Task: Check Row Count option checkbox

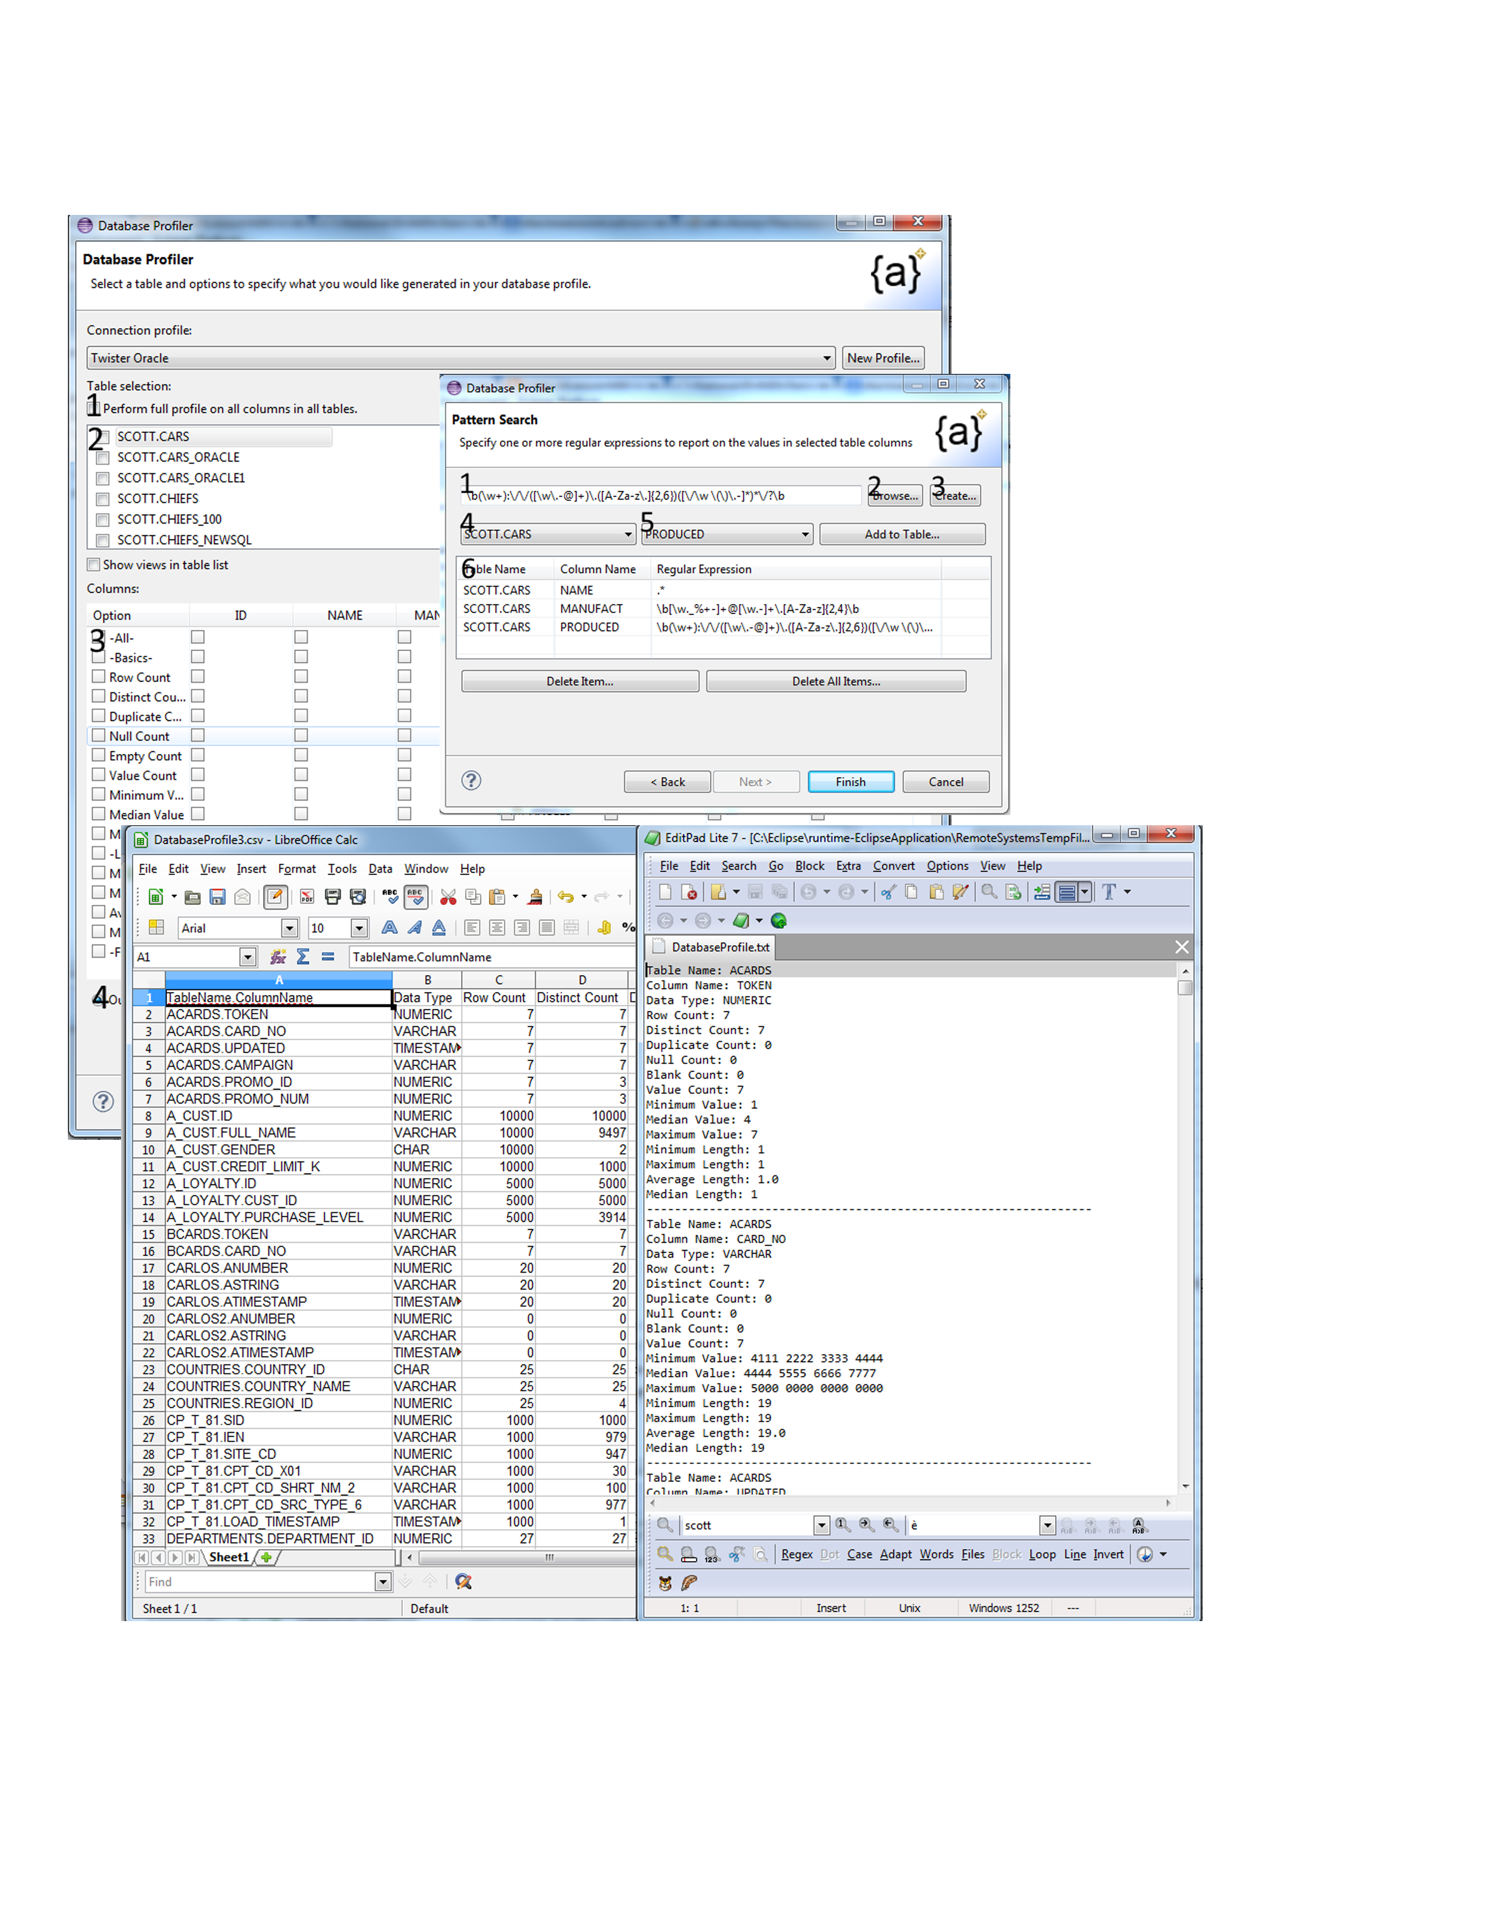Action: (99, 676)
